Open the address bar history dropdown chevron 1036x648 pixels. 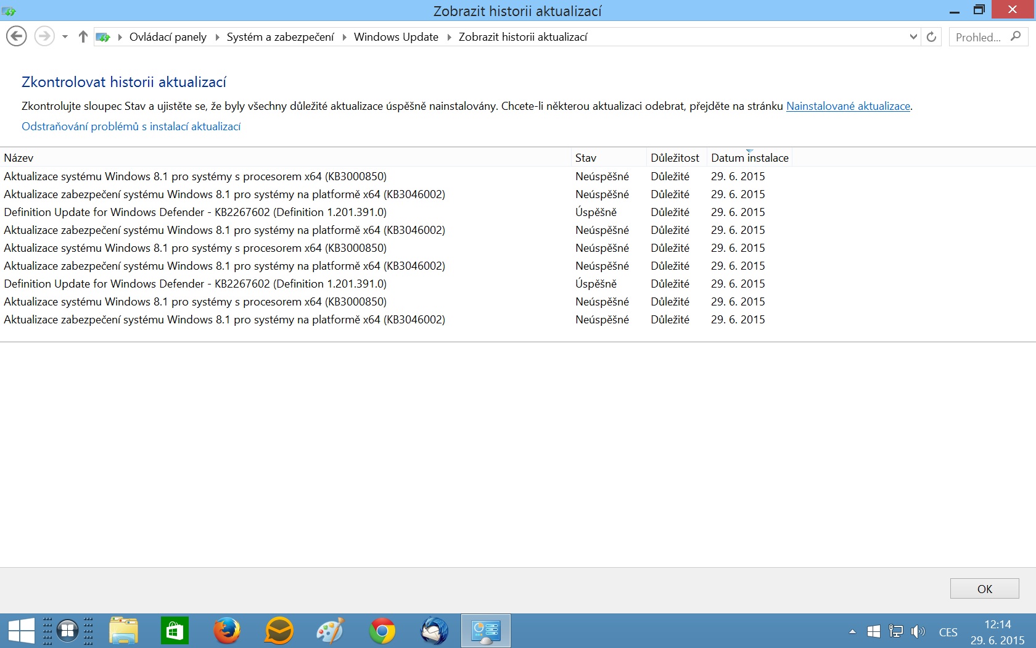pos(913,37)
